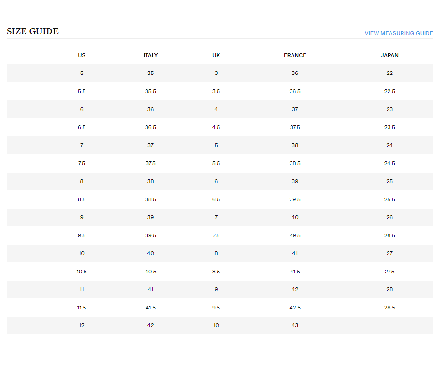The image size is (438, 371).
Task: Click France size 49.5 cell
Action: tap(295, 235)
